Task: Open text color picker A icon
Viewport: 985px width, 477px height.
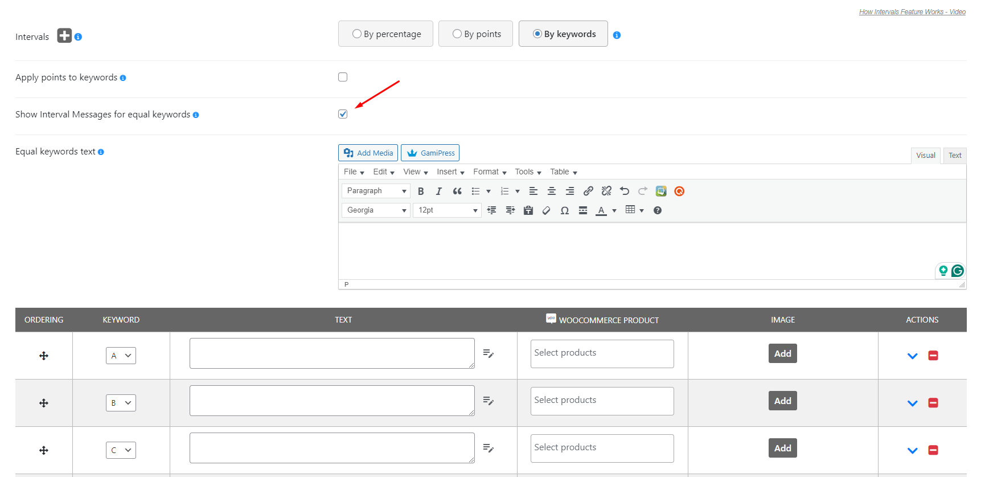Action: 601,210
